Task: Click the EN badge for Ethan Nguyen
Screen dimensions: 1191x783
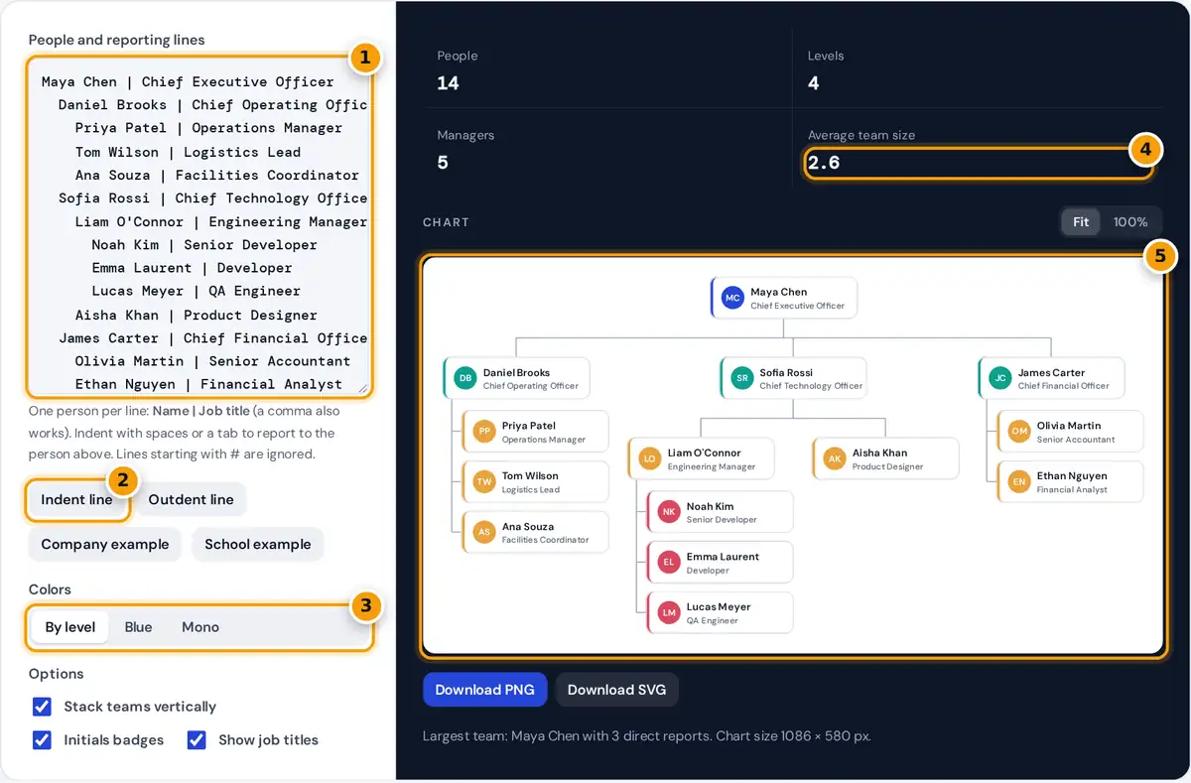Action: tap(1018, 481)
